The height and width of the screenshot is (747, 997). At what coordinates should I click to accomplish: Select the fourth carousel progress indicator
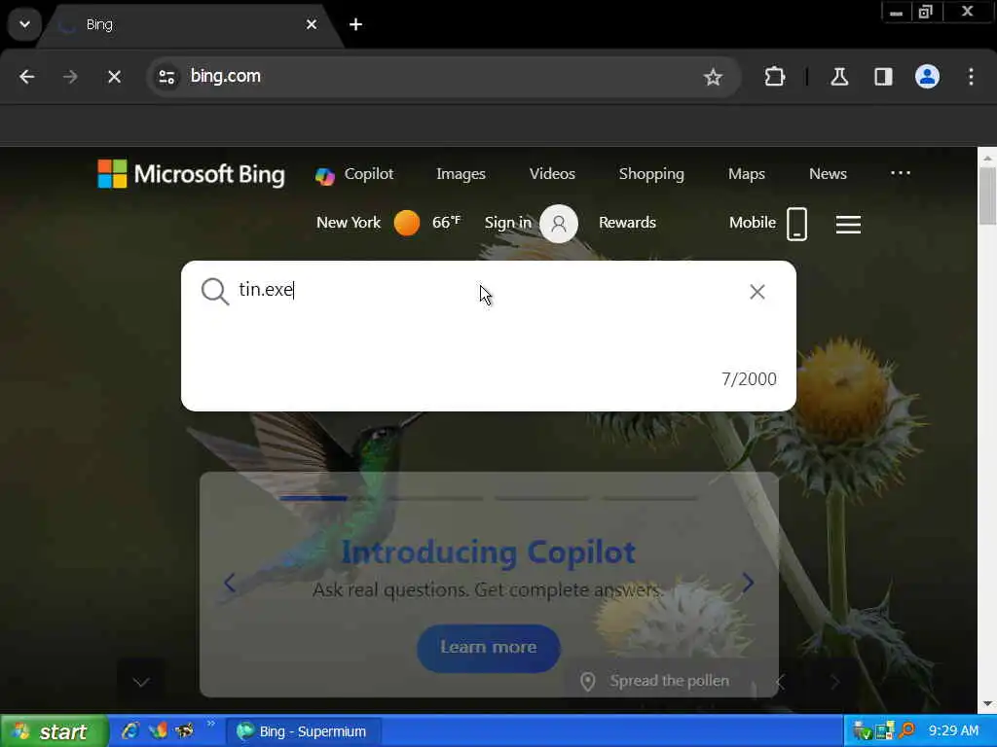(649, 499)
